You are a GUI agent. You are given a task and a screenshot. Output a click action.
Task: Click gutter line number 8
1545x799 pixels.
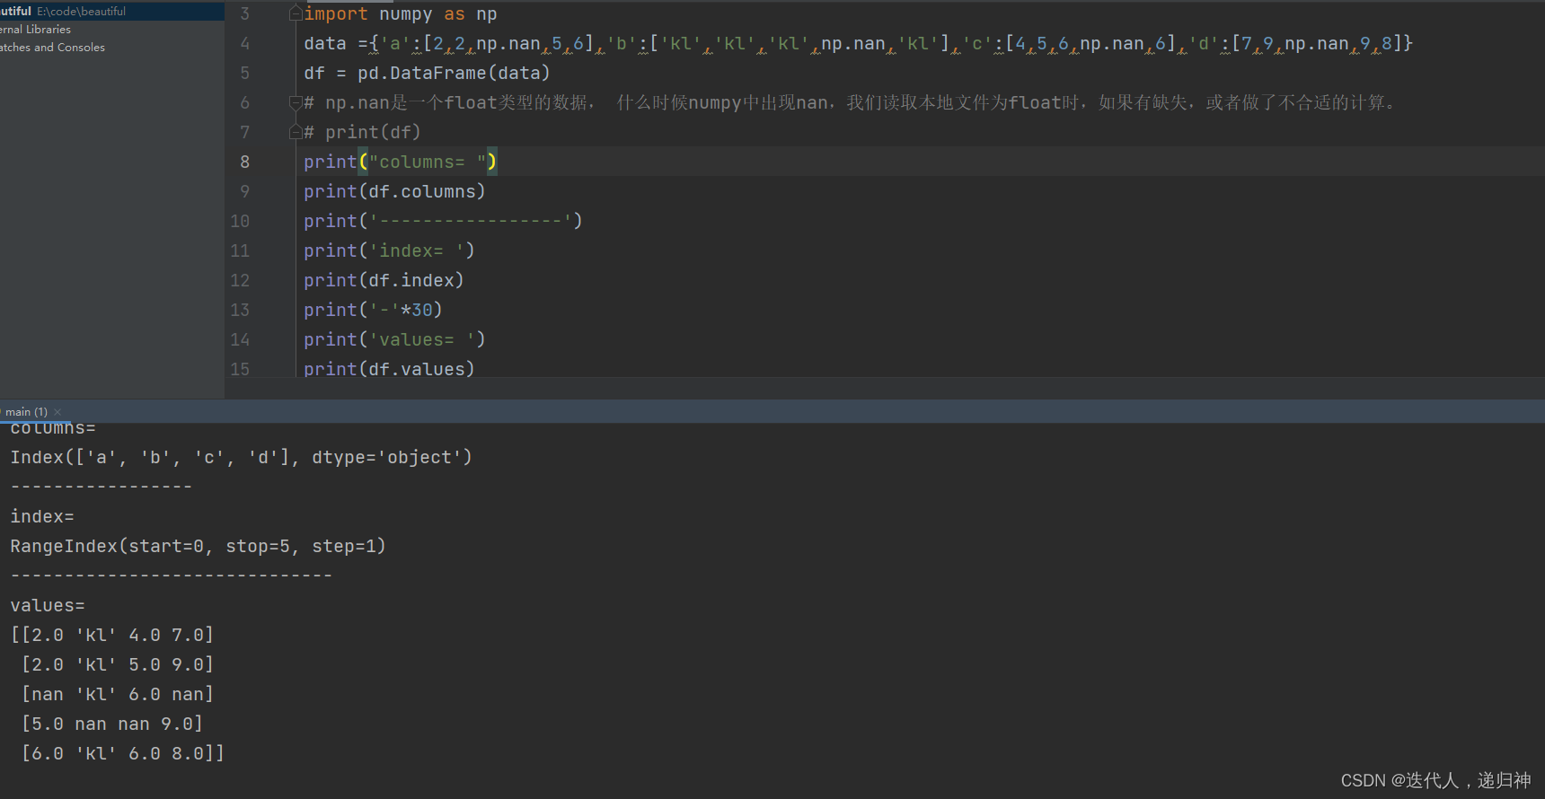[244, 162]
